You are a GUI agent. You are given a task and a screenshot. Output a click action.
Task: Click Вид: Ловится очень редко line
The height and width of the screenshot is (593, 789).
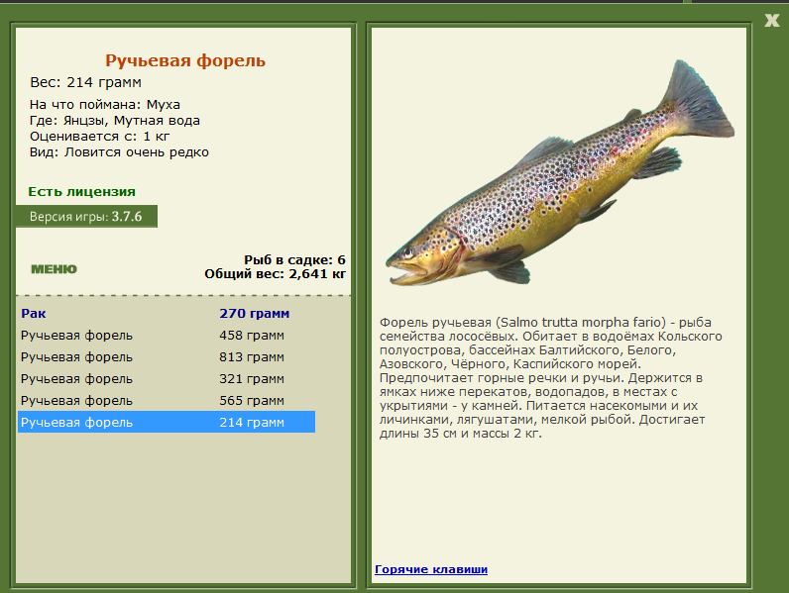click(x=119, y=152)
